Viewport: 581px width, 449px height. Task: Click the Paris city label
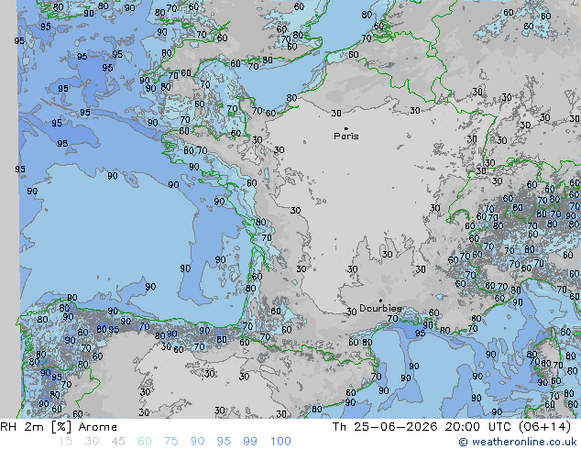(x=346, y=137)
